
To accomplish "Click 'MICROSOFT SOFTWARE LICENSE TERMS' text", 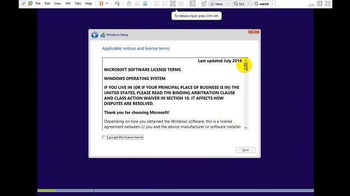I will 142,70.
